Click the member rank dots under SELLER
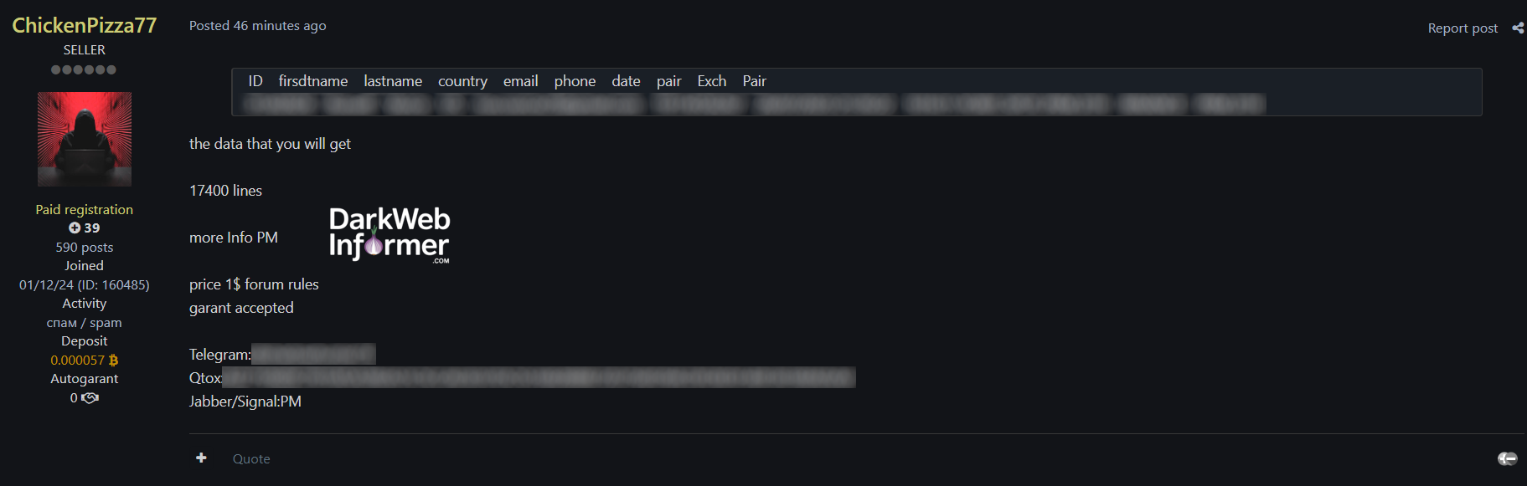1527x486 pixels. tap(84, 69)
